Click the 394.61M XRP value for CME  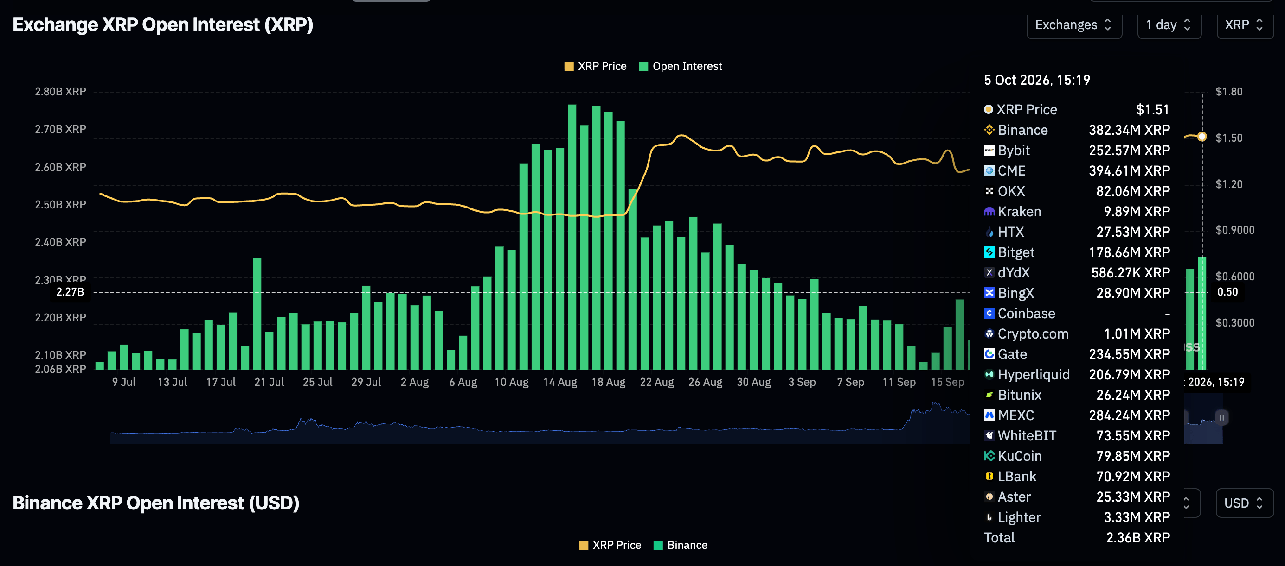(x=1129, y=171)
